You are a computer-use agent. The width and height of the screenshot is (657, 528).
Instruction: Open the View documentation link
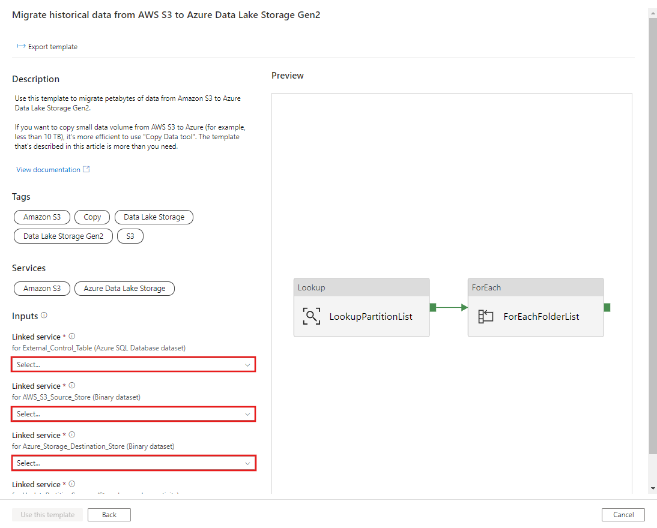(47, 169)
